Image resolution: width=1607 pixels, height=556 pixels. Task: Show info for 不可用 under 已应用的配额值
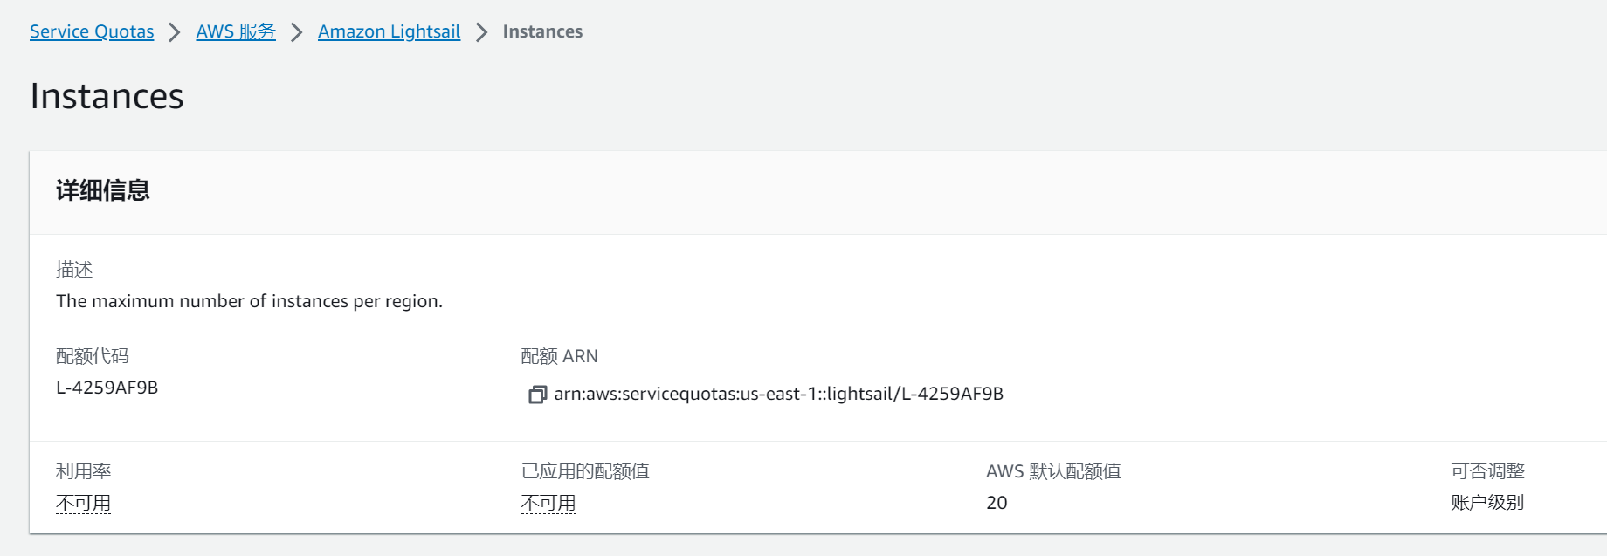coord(548,503)
